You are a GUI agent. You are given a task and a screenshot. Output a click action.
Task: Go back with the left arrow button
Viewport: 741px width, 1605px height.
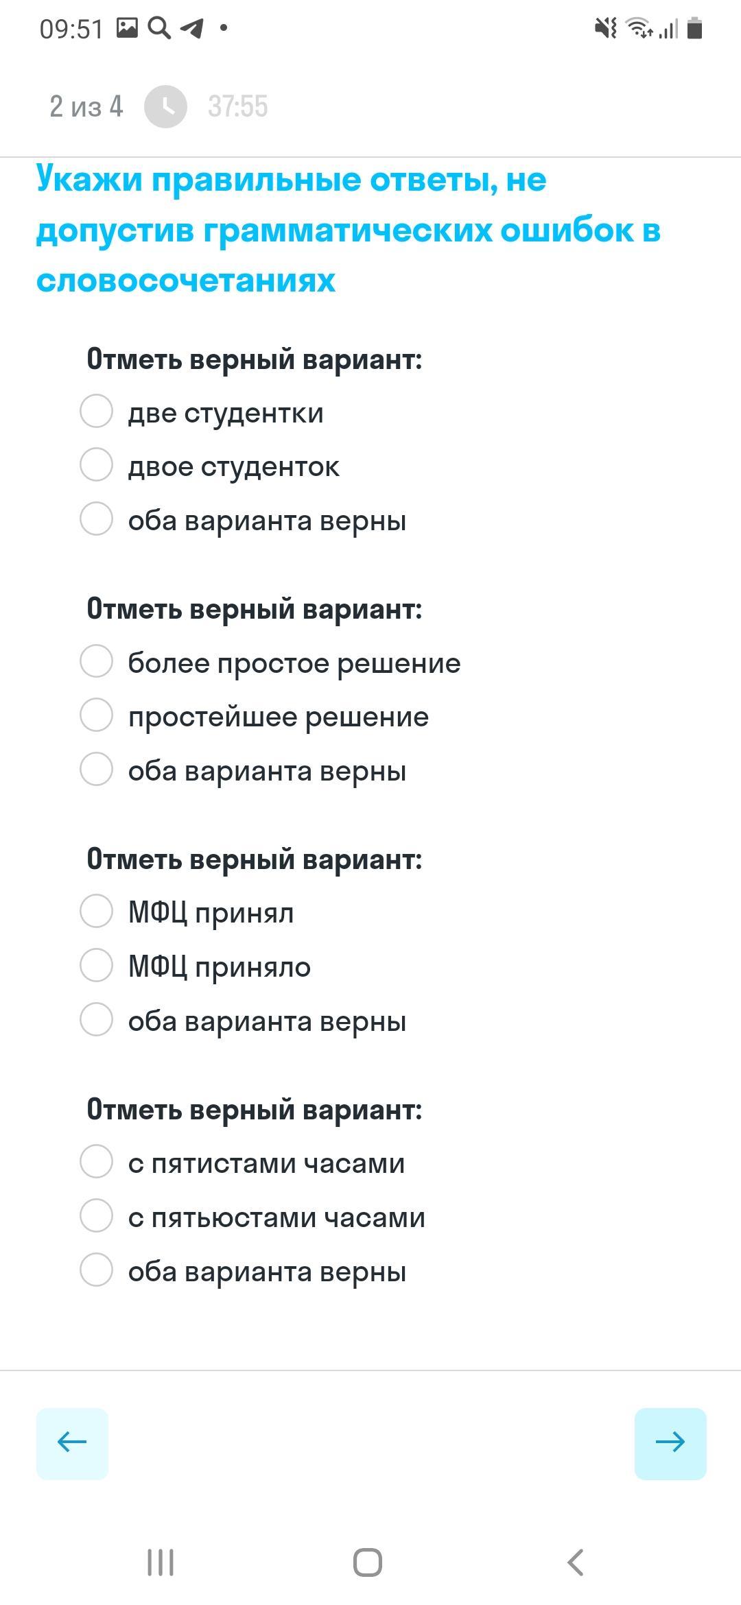72,1443
